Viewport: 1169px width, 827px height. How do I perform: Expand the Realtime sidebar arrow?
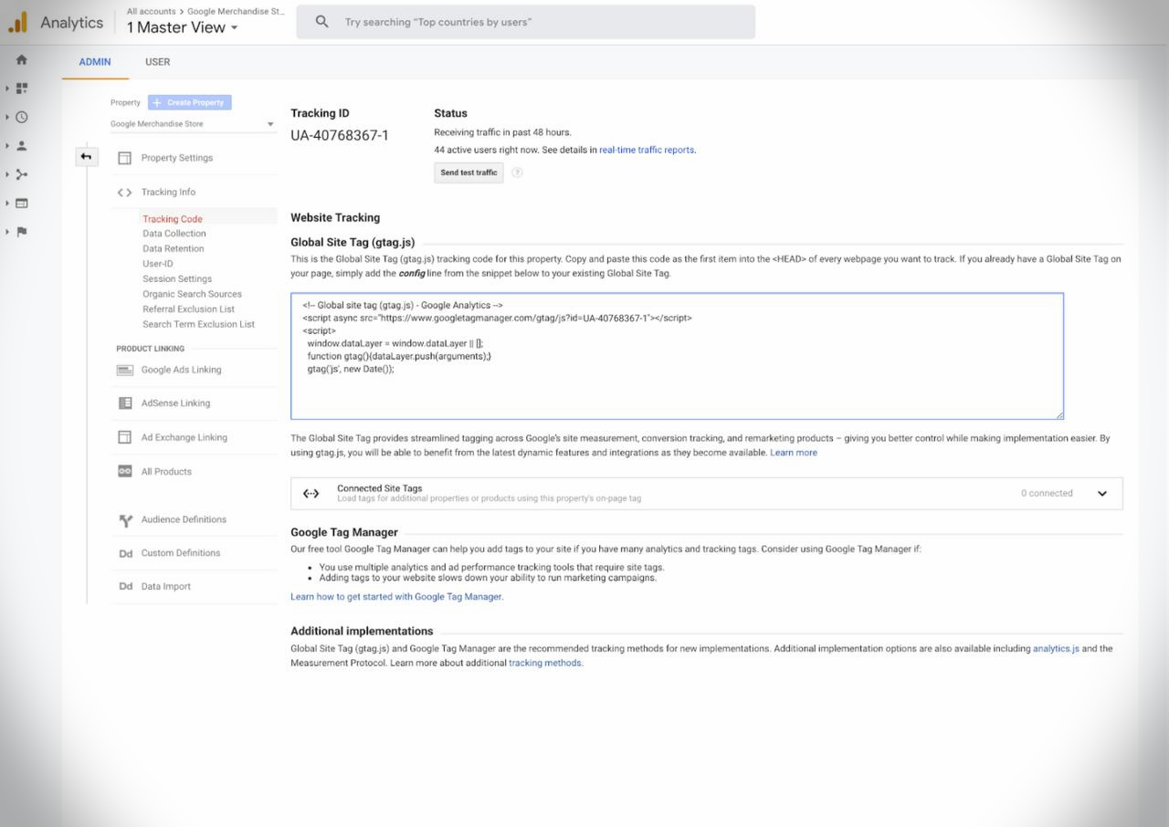pos(7,117)
